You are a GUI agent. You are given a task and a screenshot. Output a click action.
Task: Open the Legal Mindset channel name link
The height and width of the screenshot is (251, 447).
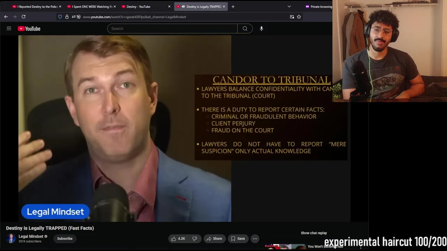pos(31,236)
